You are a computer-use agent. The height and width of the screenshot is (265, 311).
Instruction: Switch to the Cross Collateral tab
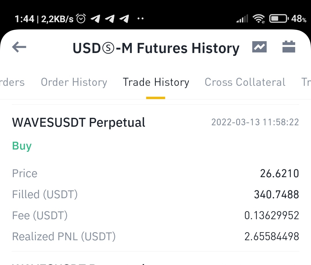[x=245, y=82]
